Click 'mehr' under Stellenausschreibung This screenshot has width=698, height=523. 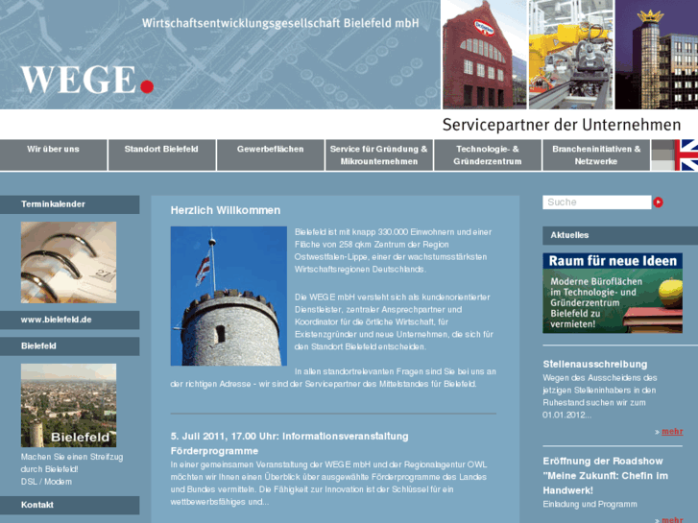pos(672,431)
